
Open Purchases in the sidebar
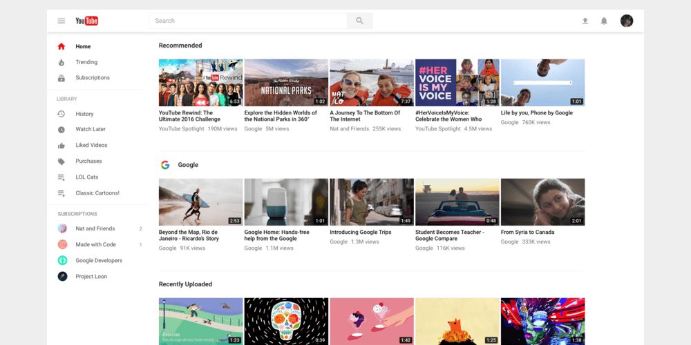click(88, 161)
